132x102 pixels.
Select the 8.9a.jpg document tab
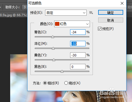click(x=13, y=15)
